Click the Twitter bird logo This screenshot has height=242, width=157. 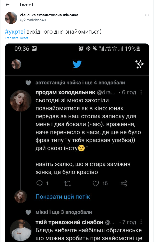click(x=77, y=64)
